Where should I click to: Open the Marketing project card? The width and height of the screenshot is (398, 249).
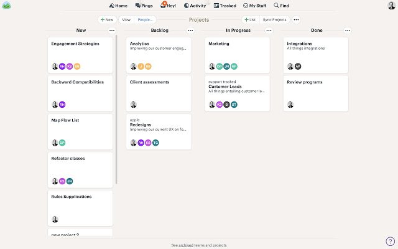point(237,55)
